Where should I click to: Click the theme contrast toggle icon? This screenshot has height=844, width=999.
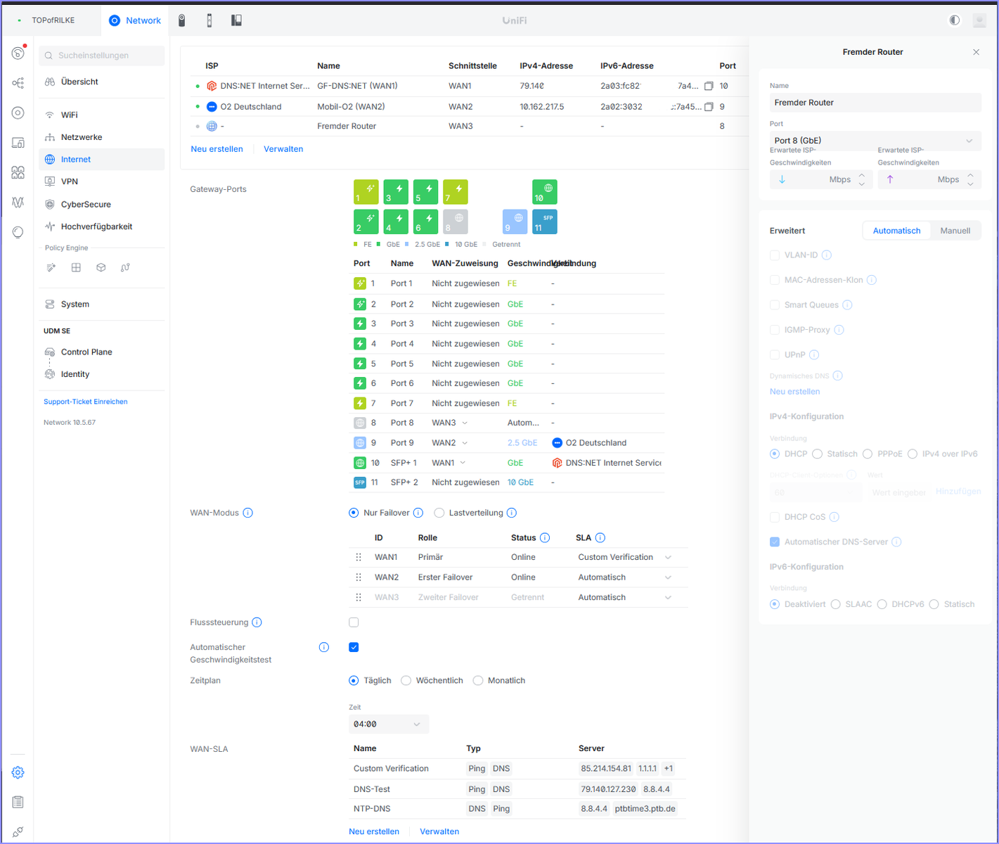[x=954, y=20]
